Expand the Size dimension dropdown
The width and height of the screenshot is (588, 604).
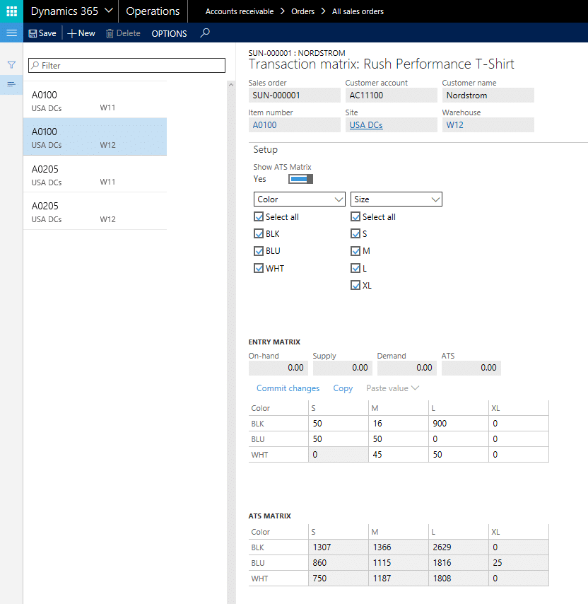[396, 199]
